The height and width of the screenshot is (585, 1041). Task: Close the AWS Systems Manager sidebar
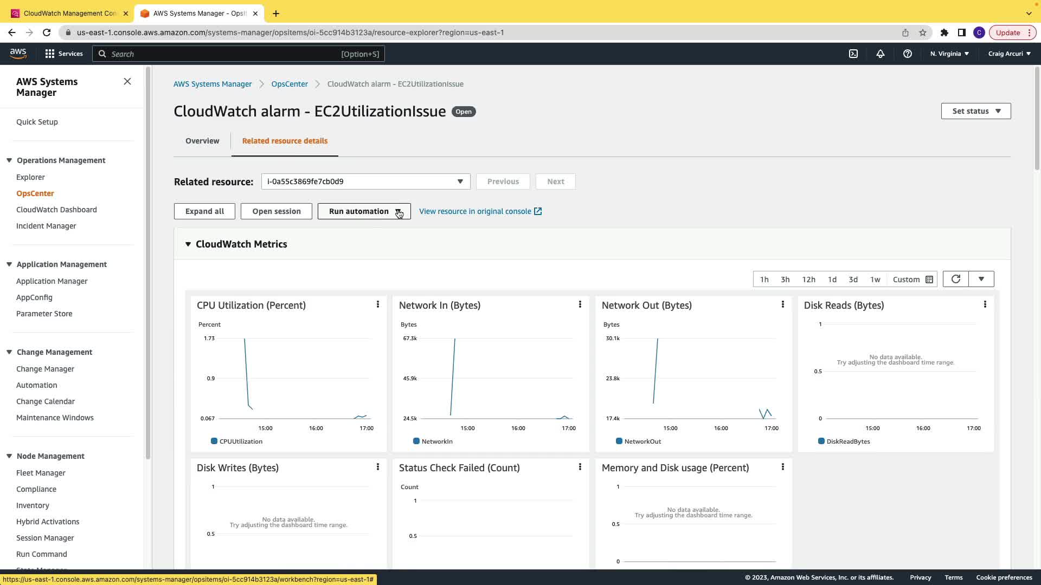[x=127, y=81]
